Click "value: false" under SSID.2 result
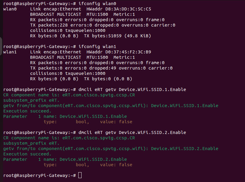Viewport: 245px width, 182px height. pyautogui.click(x=116, y=165)
